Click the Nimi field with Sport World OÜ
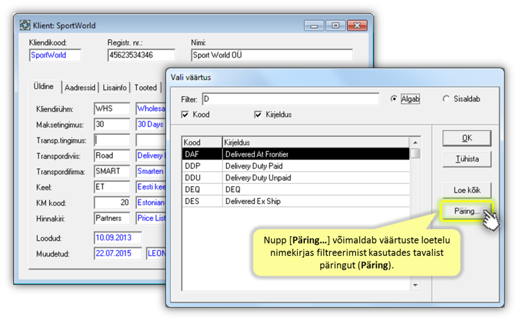 tap(272, 55)
